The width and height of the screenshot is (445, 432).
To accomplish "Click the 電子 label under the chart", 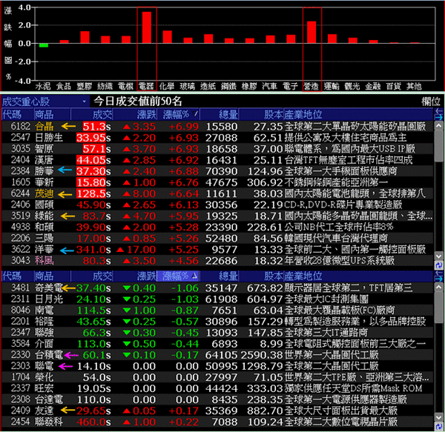I will [290, 86].
